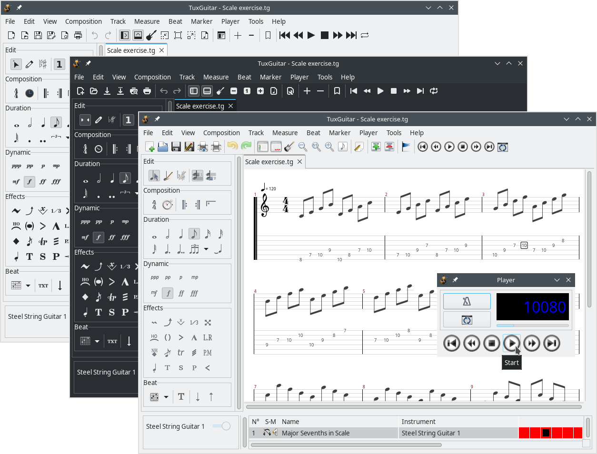Screen dimensions: 597x454
Task: Click the go to first measure button in Player window
Action: point(452,343)
